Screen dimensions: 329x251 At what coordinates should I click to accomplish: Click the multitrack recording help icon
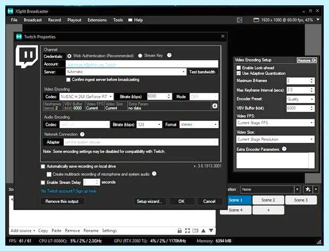(154, 174)
